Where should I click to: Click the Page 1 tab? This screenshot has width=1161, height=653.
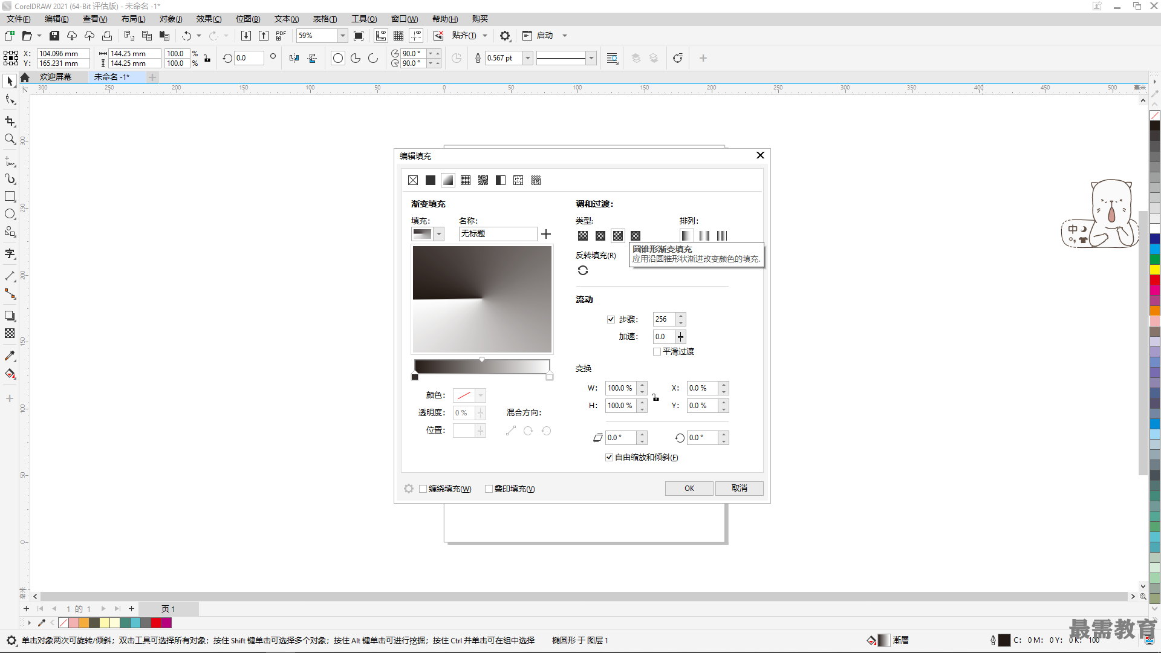coord(168,609)
